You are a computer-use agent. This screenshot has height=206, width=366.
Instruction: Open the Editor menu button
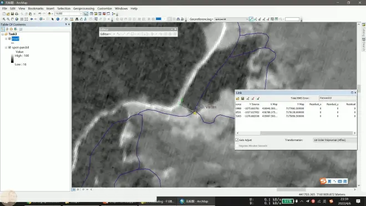(x=105, y=34)
